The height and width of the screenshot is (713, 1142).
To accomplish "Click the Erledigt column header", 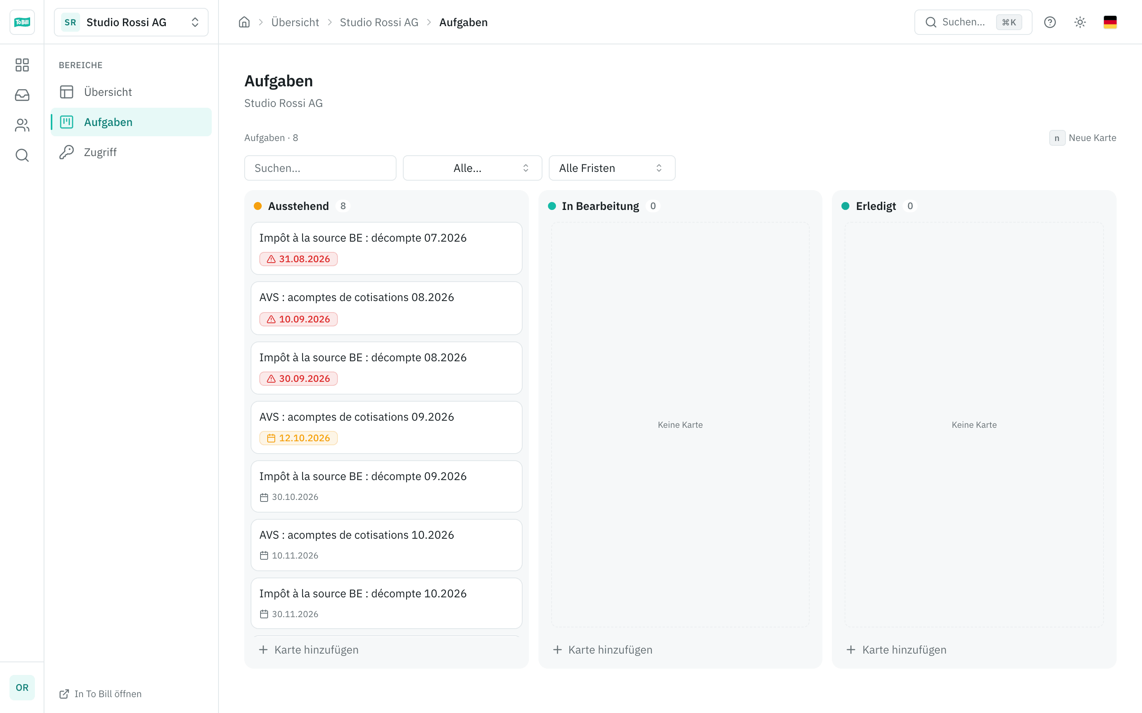I will click(x=876, y=206).
